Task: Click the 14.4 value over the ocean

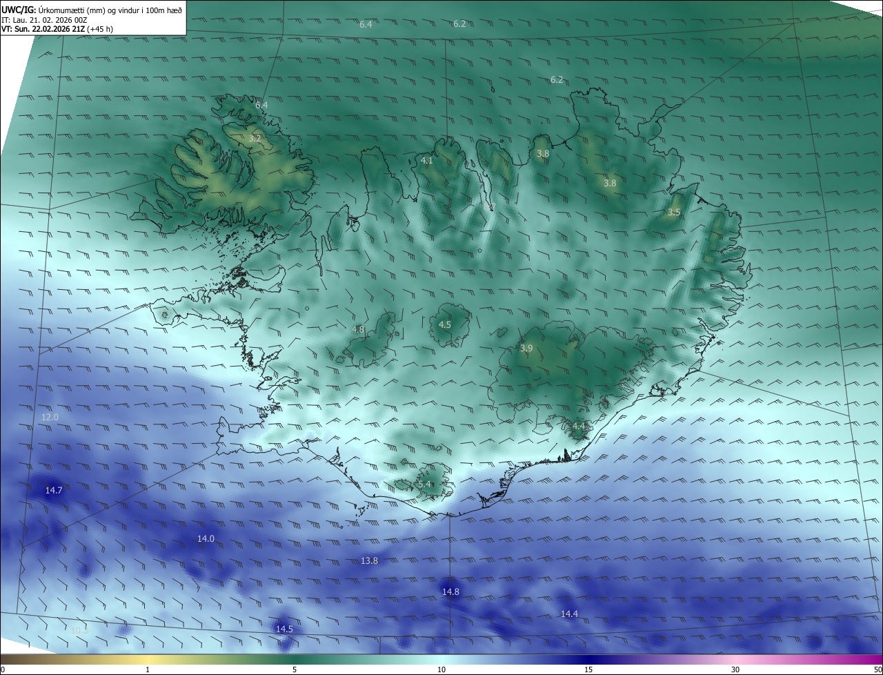Action: coord(569,614)
